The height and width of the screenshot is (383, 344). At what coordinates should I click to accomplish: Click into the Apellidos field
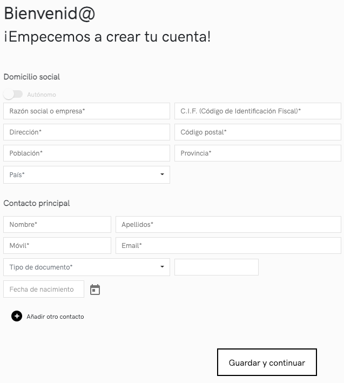228,225
